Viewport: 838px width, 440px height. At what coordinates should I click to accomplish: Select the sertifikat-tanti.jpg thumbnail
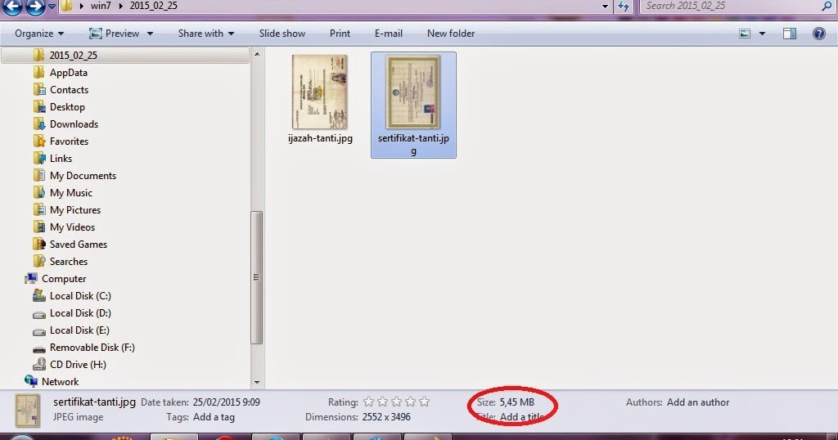(x=413, y=92)
